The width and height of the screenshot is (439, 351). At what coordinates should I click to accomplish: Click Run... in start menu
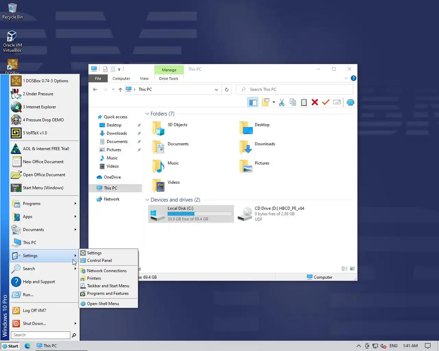click(x=45, y=295)
